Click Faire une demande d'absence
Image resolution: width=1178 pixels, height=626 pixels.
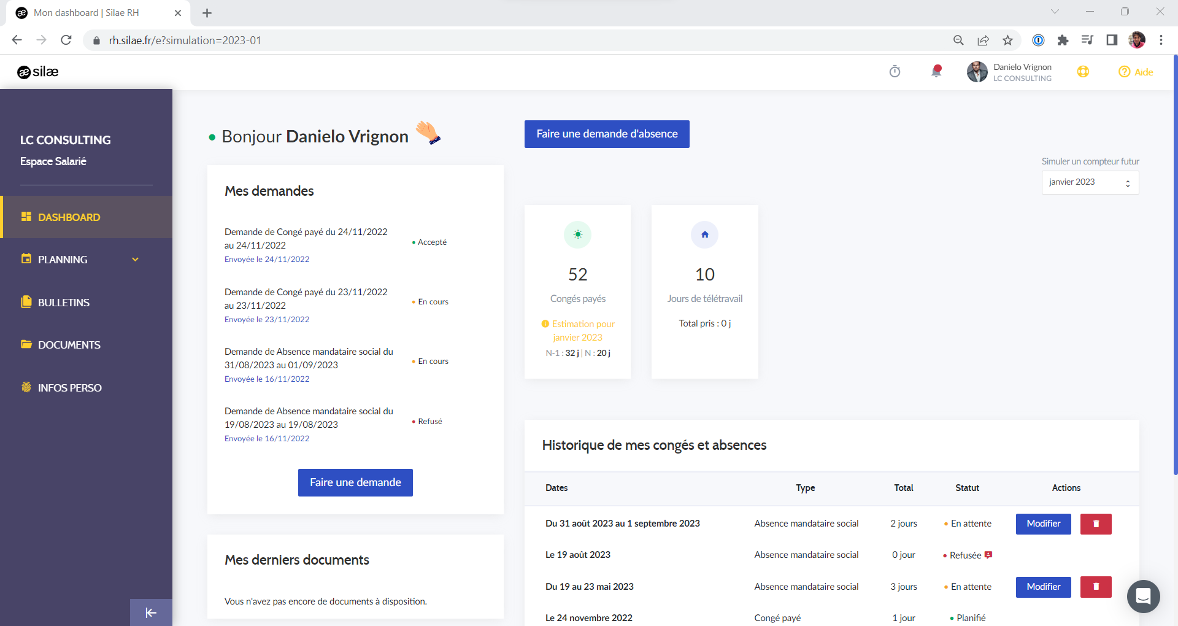click(606, 134)
